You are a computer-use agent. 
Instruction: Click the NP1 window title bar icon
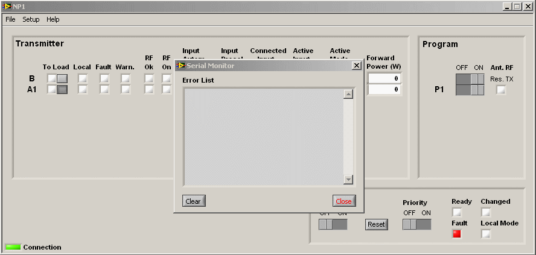click(7, 7)
